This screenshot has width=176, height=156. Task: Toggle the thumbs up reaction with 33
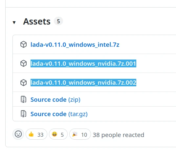pyautogui.click(x=36, y=134)
